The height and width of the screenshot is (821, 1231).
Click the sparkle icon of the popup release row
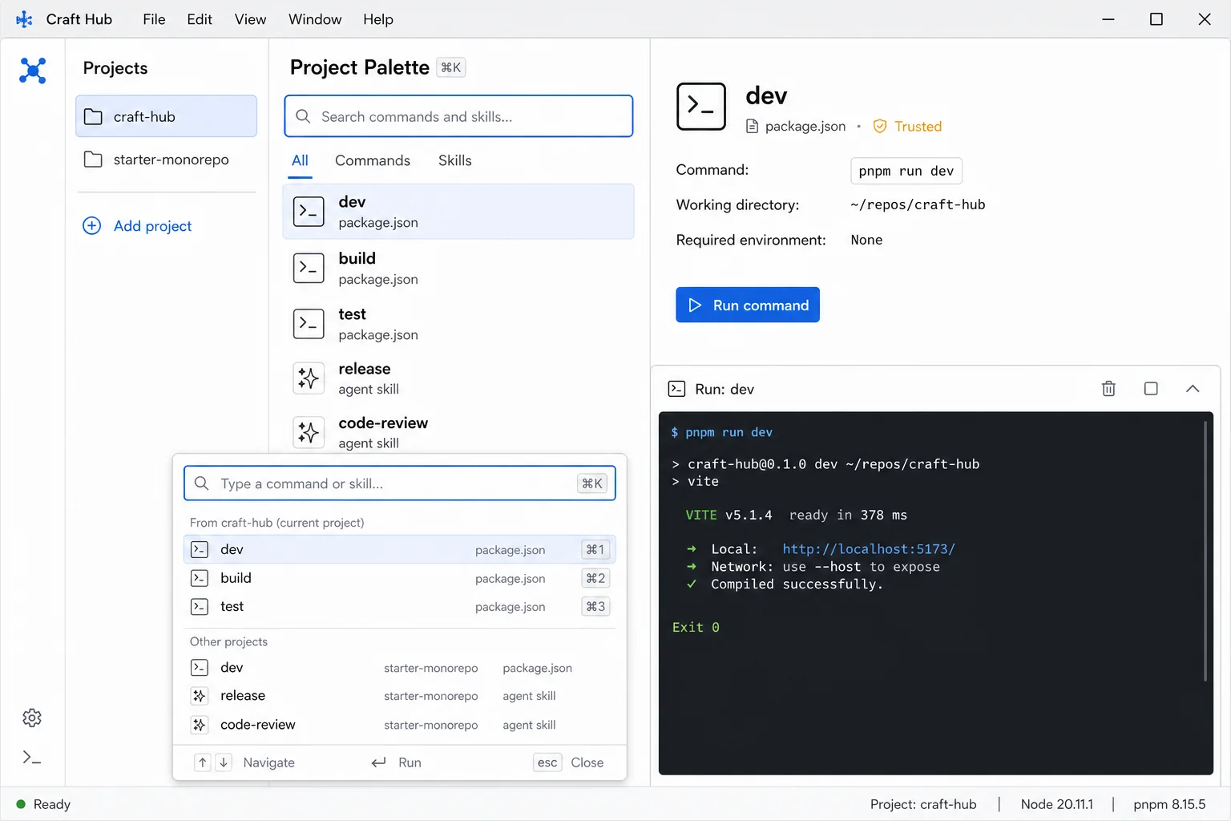[x=200, y=696]
